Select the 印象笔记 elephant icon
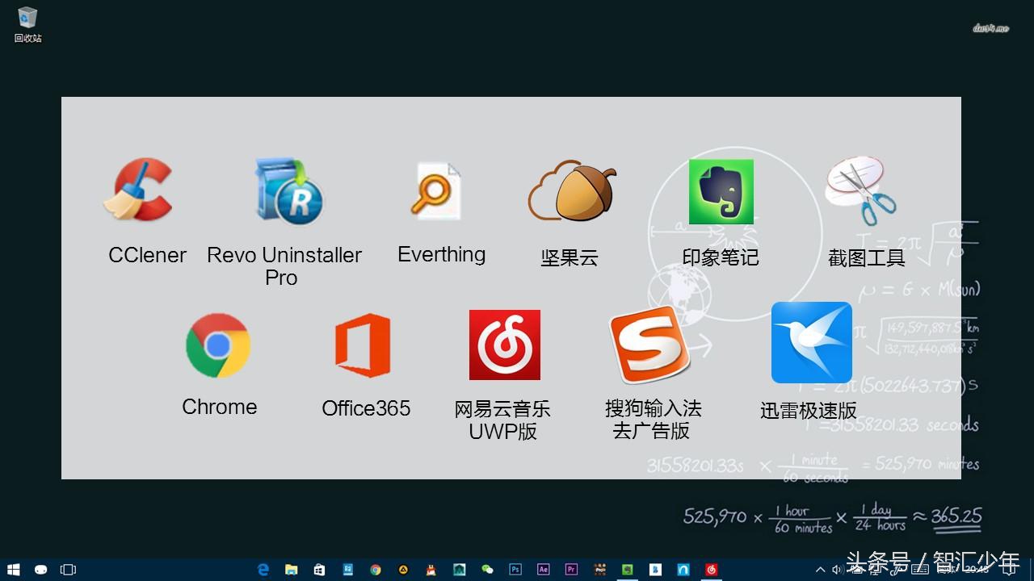This screenshot has width=1034, height=581. pyautogui.click(x=721, y=191)
